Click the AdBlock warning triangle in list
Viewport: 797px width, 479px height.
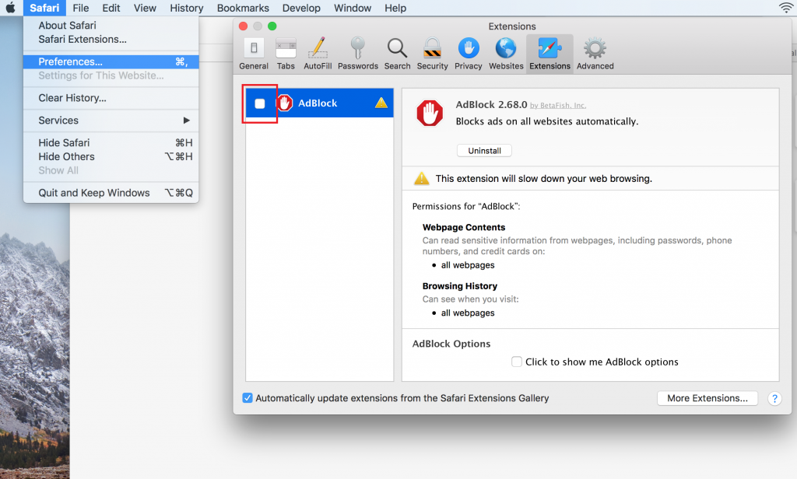pos(381,103)
